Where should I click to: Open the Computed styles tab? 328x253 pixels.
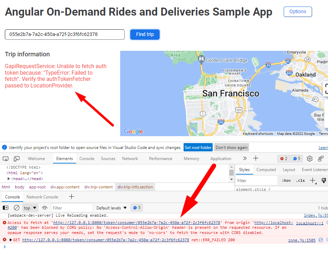(266, 170)
